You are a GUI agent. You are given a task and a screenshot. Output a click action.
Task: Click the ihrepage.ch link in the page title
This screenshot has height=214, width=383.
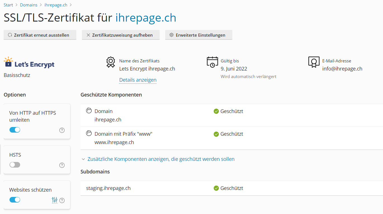[146, 18]
